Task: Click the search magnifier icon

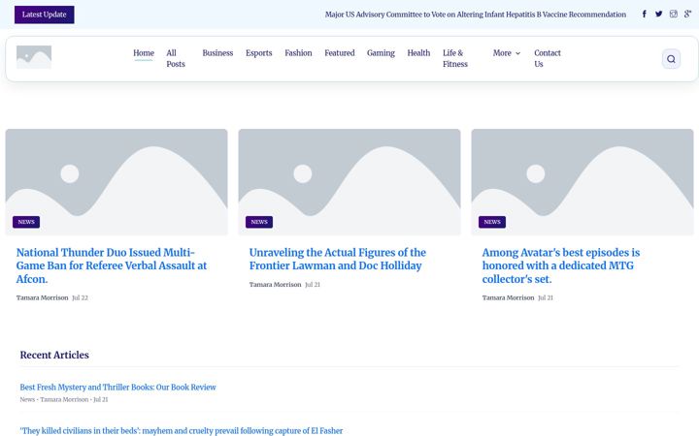Action: pos(671,59)
